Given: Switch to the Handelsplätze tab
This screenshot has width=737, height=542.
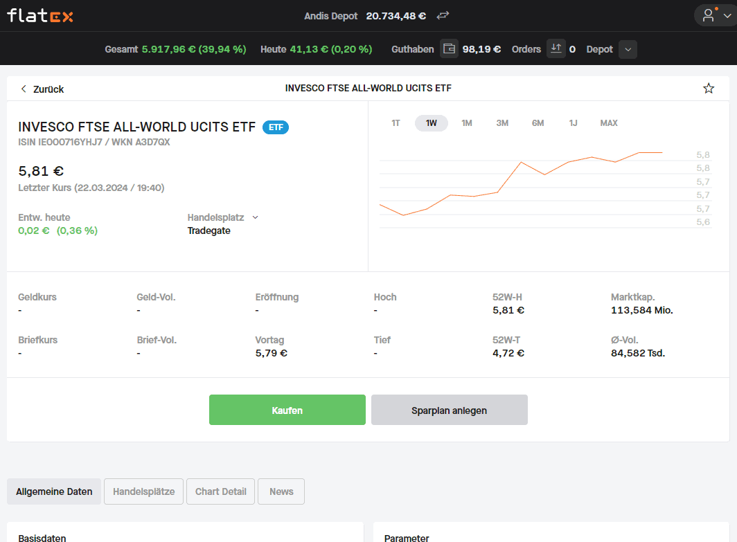Looking at the screenshot, I should [144, 491].
